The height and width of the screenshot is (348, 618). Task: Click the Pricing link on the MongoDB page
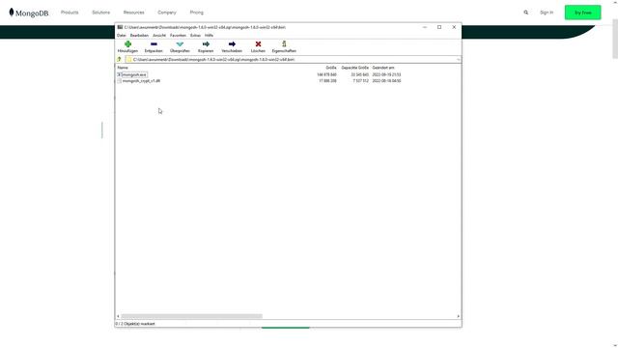point(197,13)
